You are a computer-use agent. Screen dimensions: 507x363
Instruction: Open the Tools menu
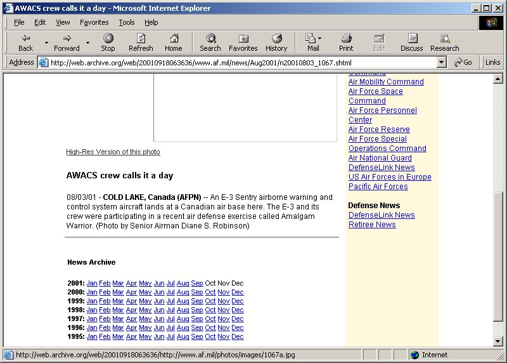(x=127, y=22)
